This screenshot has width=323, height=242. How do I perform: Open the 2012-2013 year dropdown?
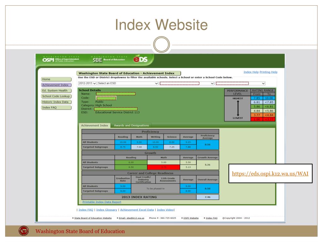pos(87,83)
